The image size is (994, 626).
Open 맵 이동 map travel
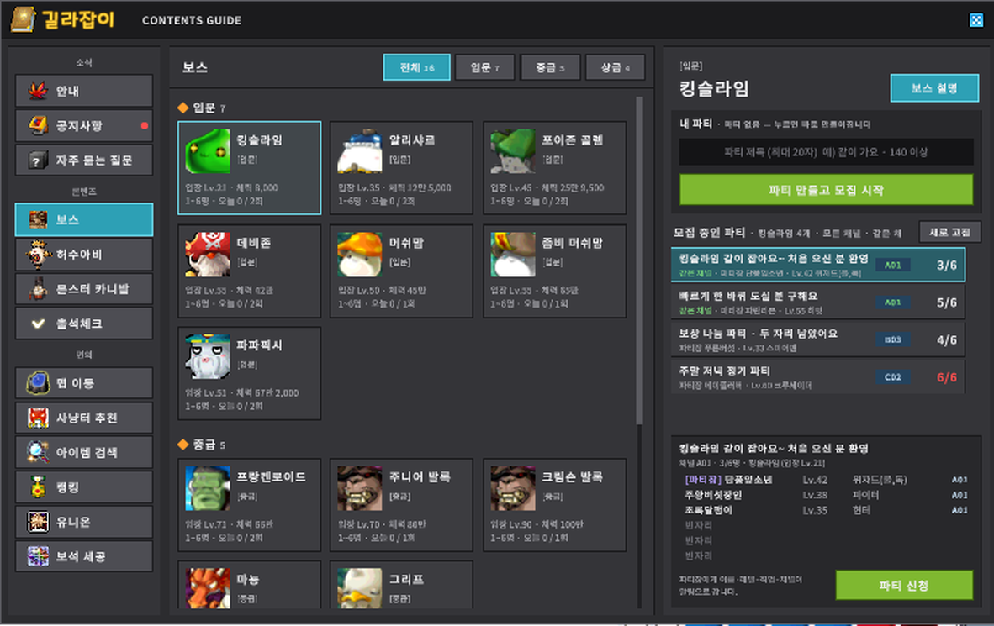[84, 382]
